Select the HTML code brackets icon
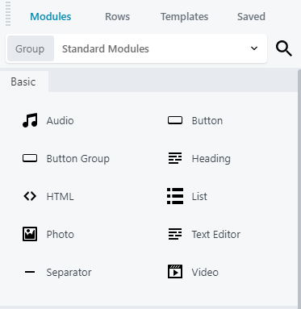Viewport: 301px width, 309px height. point(30,196)
